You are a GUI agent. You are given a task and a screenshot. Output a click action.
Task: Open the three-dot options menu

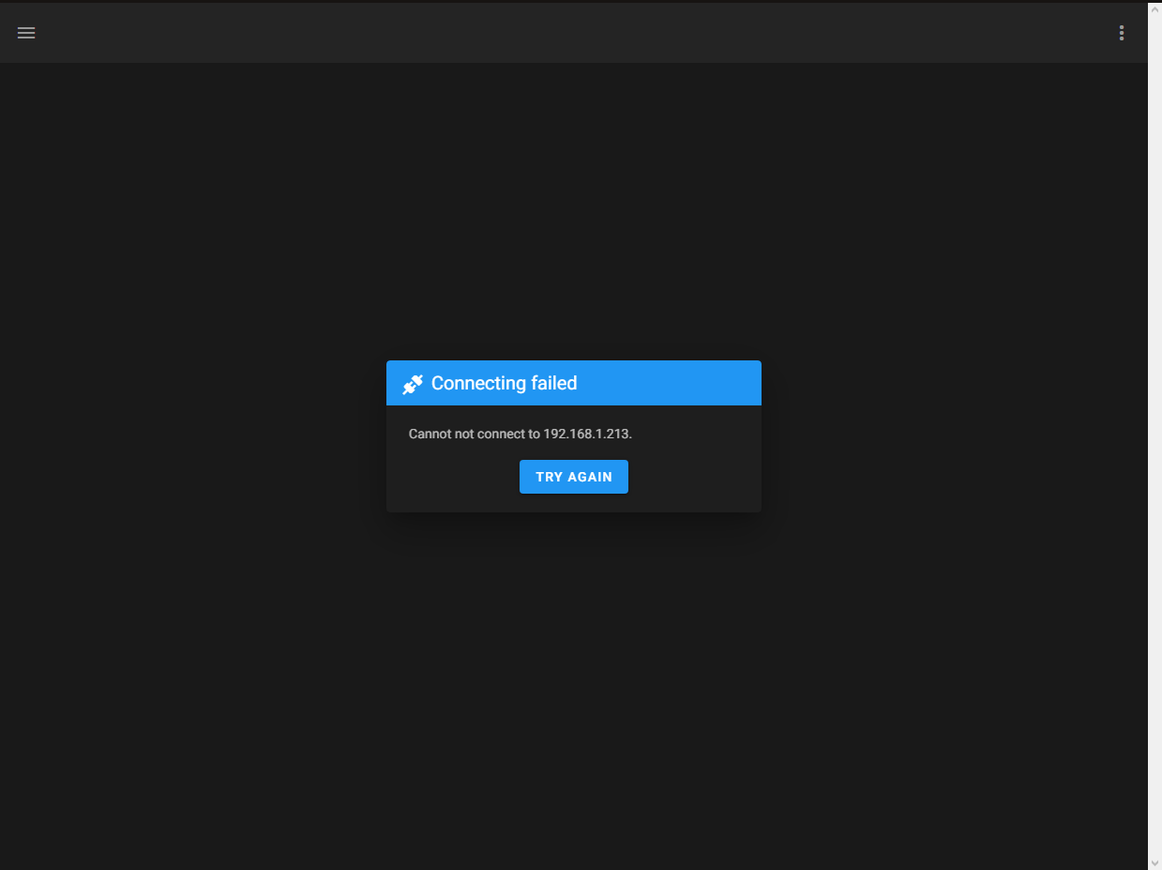pos(1122,33)
